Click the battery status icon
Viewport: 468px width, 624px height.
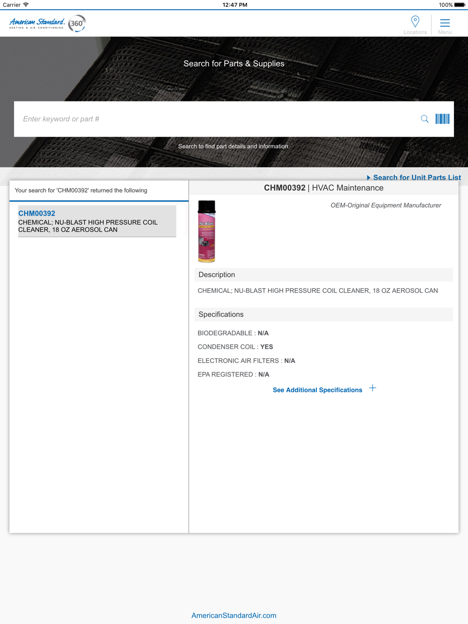pos(460,5)
